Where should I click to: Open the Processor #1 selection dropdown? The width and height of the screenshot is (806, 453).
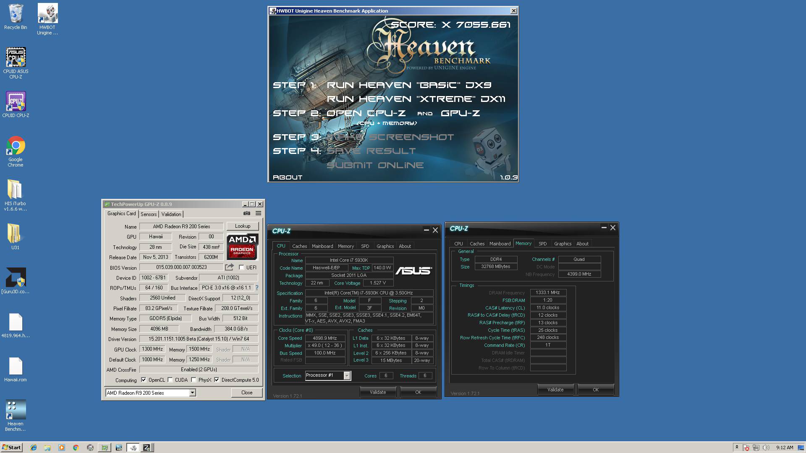point(328,375)
